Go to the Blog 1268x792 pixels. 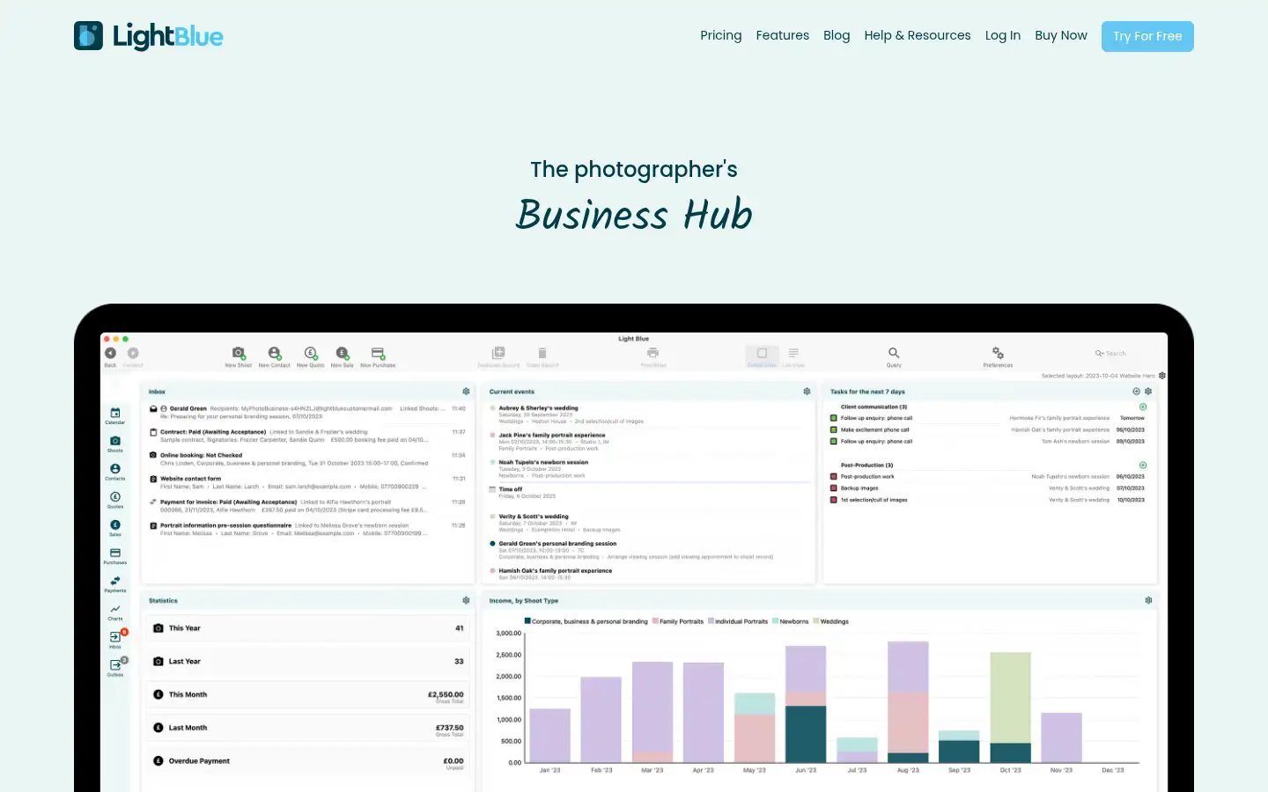point(837,35)
